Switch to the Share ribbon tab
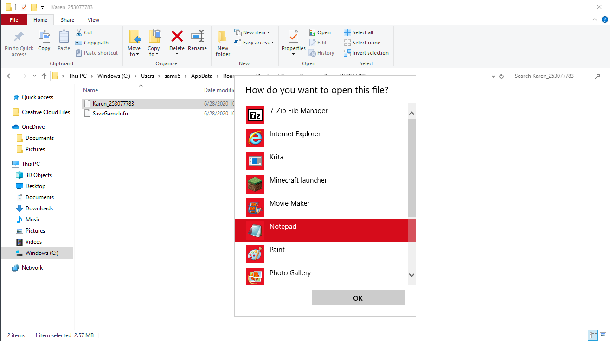 click(67, 20)
